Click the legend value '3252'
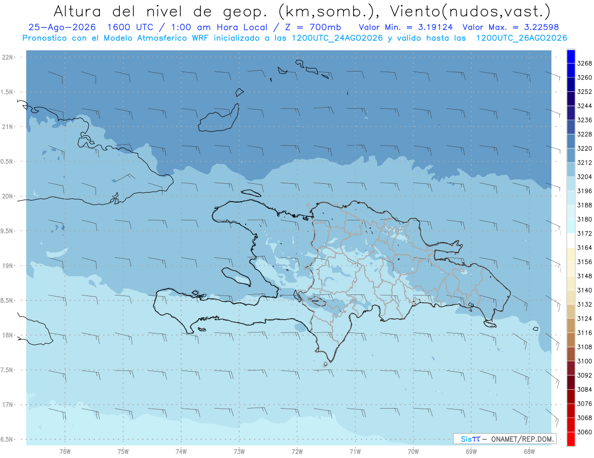Screen dimensions: 594x458 585,92
